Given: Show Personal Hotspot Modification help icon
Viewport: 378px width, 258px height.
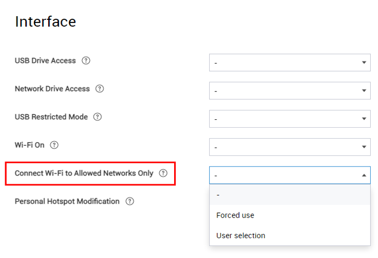Looking at the screenshot, I should (x=130, y=201).
